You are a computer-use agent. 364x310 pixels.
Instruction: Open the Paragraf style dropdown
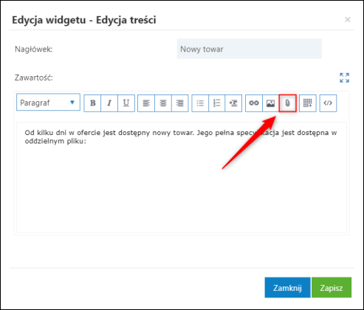click(48, 102)
